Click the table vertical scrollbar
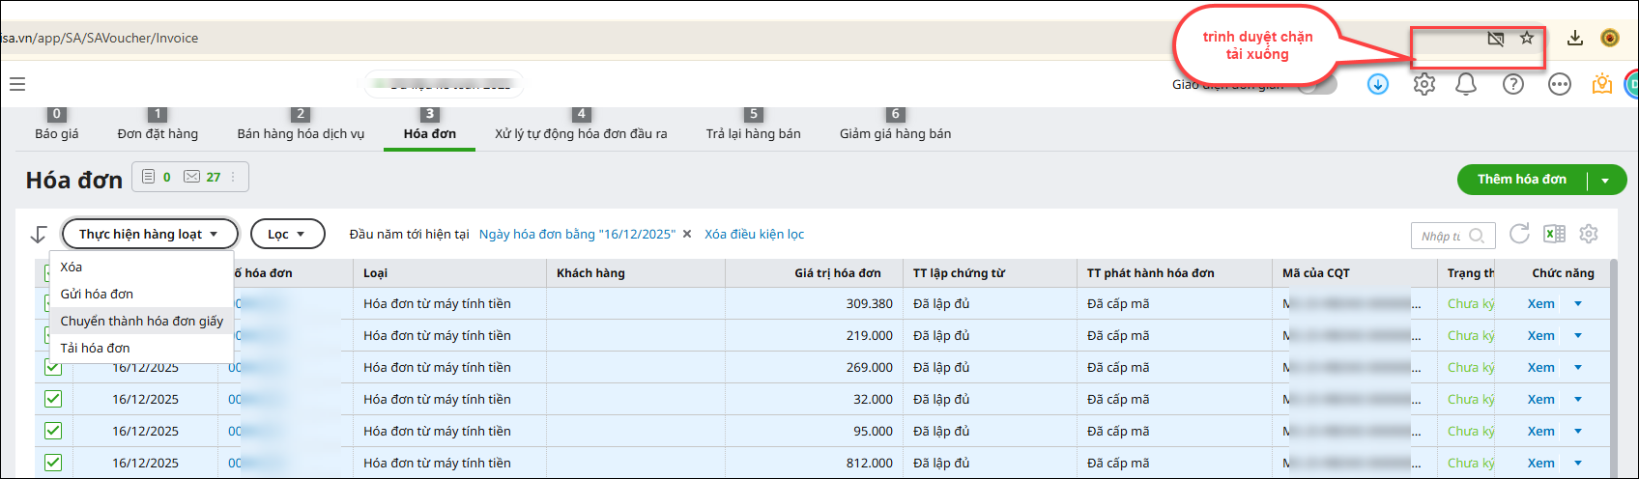The height and width of the screenshot is (479, 1639). click(x=1613, y=367)
